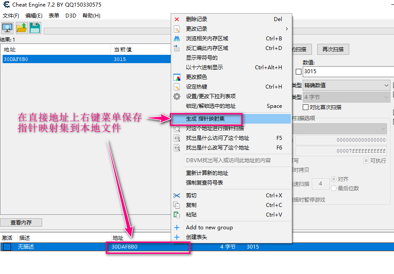Click the 查看内存 button
Viewport: 394px width, 274px height.
point(21,223)
